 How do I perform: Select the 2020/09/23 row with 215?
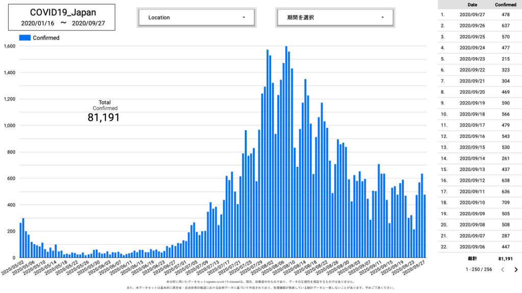tap(479, 59)
